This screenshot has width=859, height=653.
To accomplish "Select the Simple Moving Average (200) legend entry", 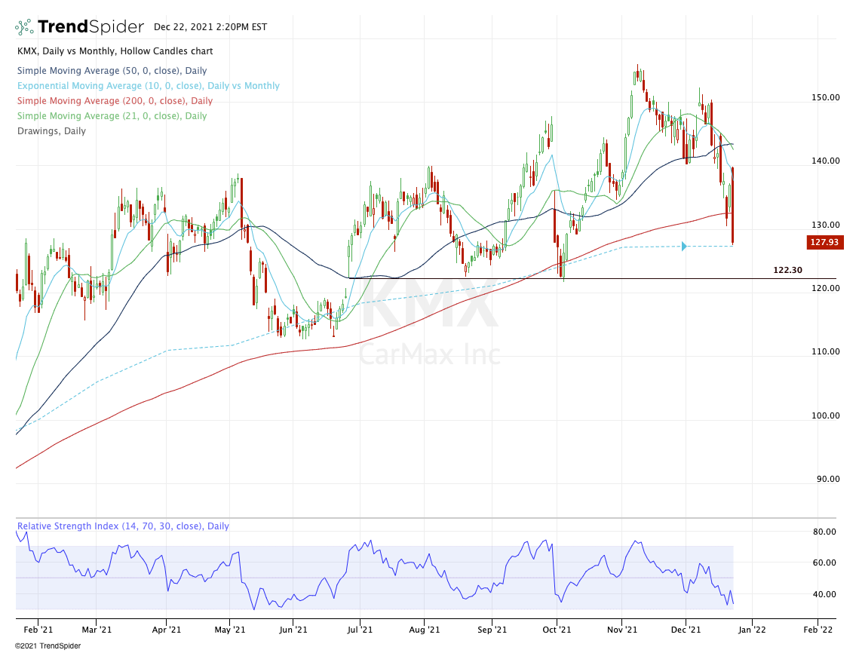I will [x=115, y=101].
